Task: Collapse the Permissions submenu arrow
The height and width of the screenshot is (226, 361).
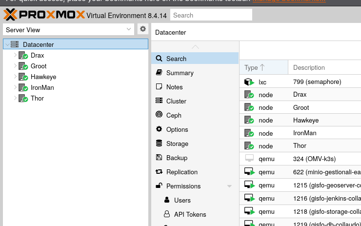Action: click(229, 186)
